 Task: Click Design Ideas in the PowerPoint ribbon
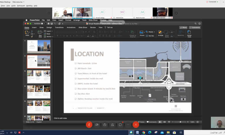pos(189,33)
